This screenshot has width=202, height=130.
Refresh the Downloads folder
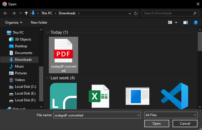coord(136,13)
